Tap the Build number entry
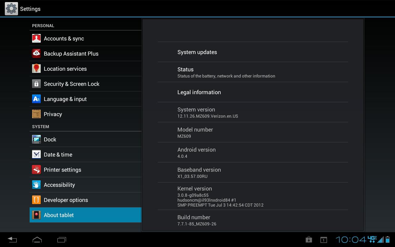The image size is (395, 247). pyautogui.click(x=253, y=220)
